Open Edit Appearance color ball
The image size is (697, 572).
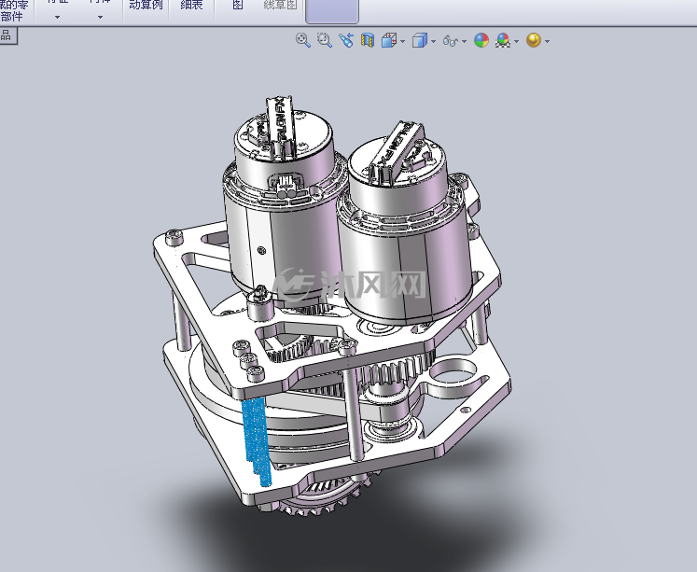pos(481,40)
